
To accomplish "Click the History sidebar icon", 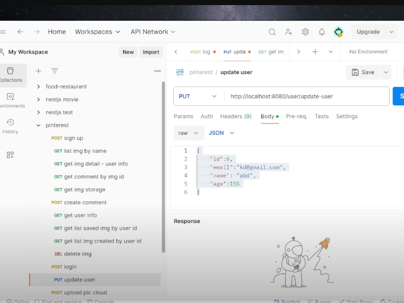I will [x=11, y=126].
